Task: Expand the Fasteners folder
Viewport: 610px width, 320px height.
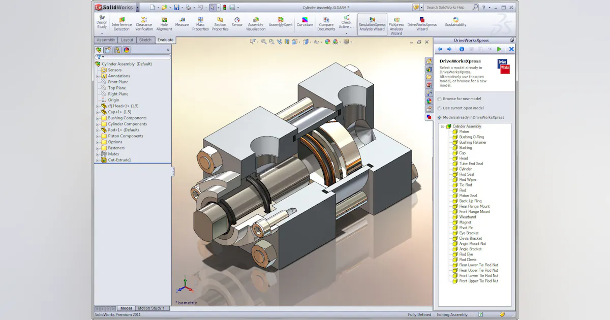Action: [98, 148]
